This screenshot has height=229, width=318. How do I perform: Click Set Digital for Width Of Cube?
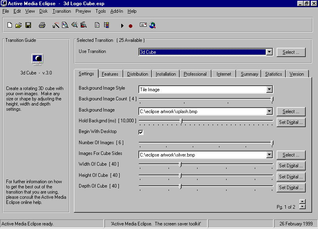291,166
